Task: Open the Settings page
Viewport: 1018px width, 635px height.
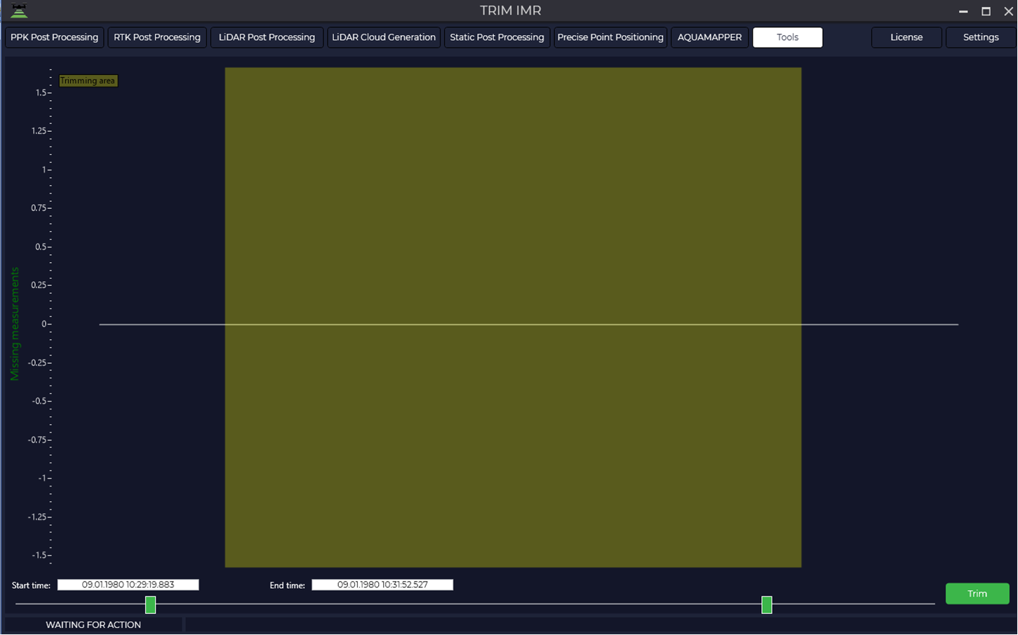Action: coord(981,37)
